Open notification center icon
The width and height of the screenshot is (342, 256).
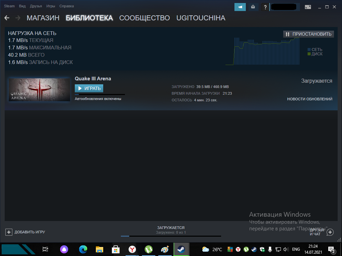click(x=332, y=250)
